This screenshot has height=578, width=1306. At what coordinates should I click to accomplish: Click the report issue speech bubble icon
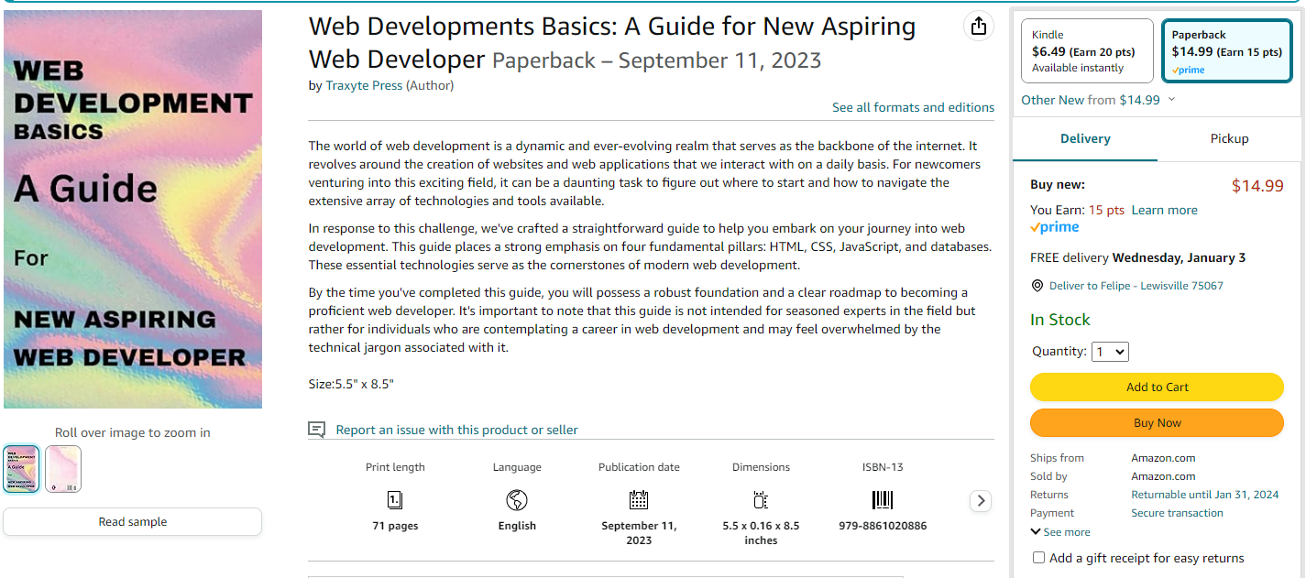(317, 430)
